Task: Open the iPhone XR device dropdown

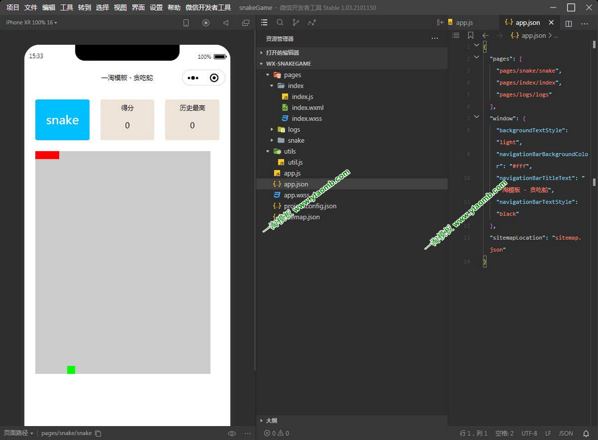Action: (31, 22)
